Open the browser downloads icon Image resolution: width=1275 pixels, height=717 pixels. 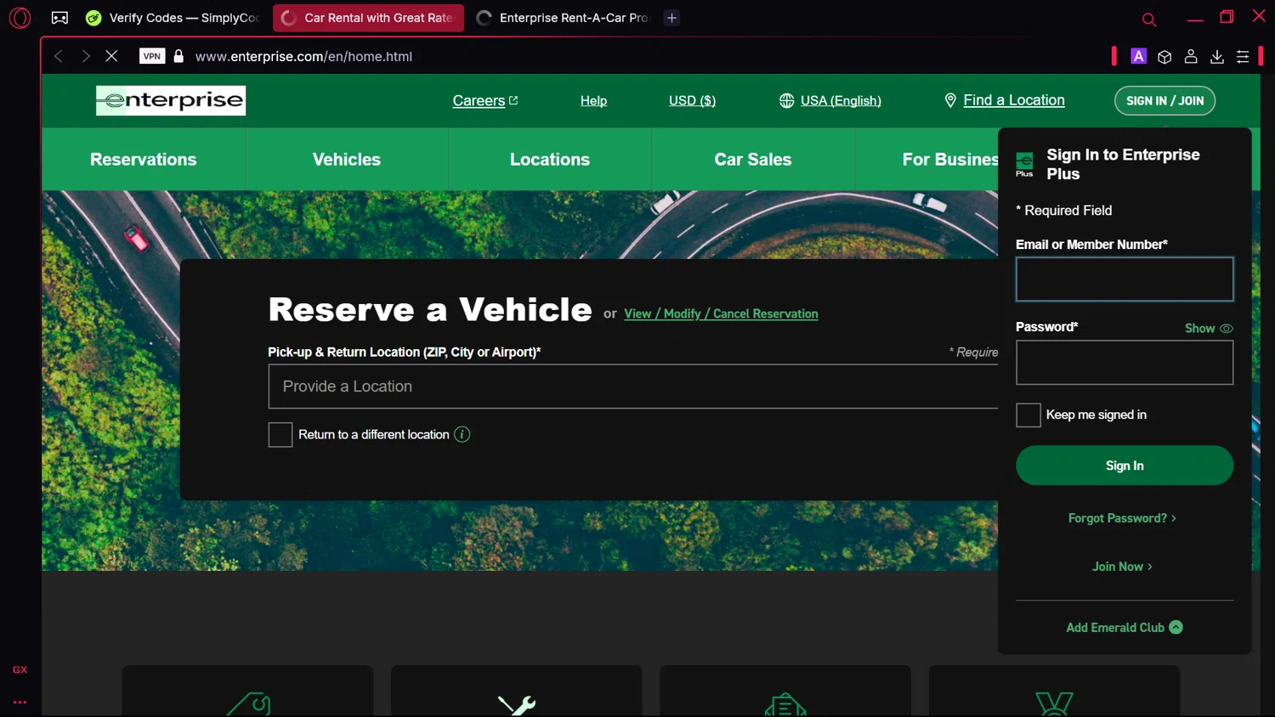1216,56
